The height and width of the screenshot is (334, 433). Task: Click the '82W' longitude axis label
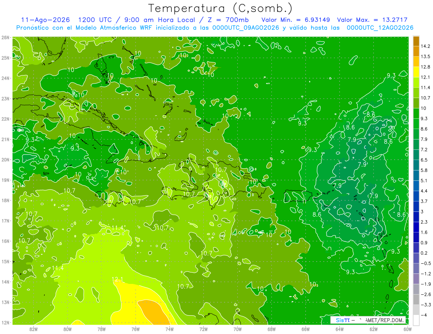coord(33,329)
